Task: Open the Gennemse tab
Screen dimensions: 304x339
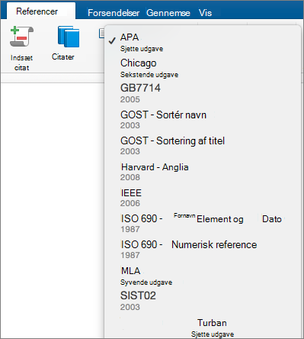Action: tap(168, 13)
